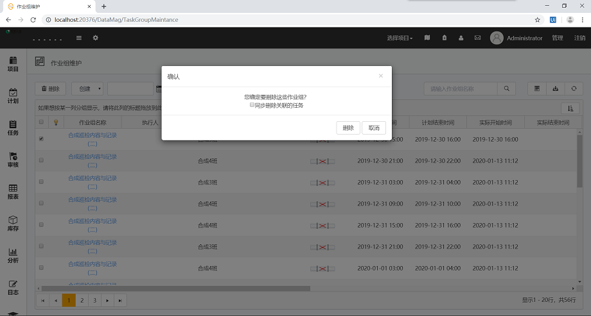Expand the 创建 dropdown button
591x316 pixels.
click(x=87, y=88)
